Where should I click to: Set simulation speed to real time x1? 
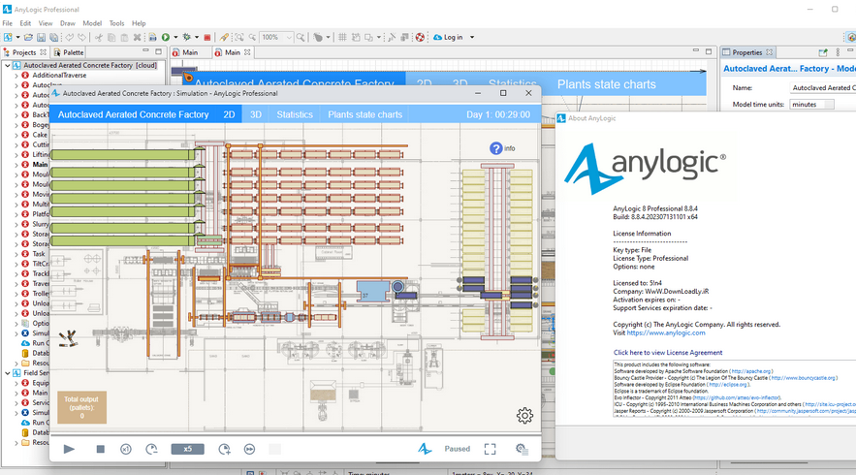click(126, 449)
